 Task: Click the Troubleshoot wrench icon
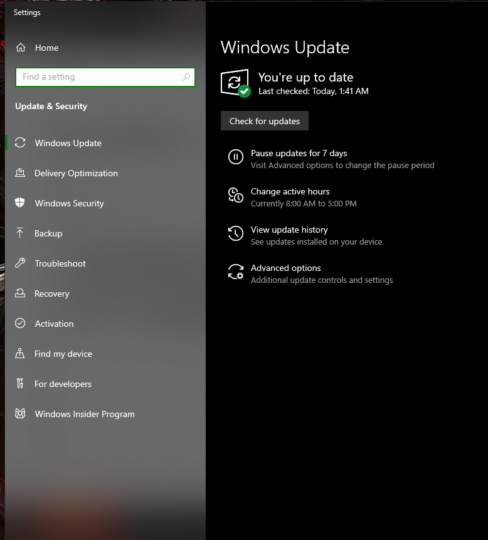click(20, 263)
